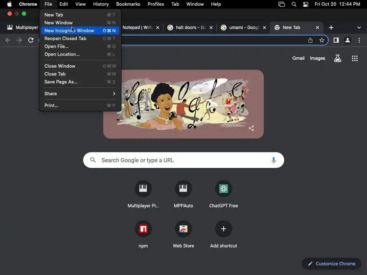Open the Google apps grid
367x275 pixels.
coord(355,58)
